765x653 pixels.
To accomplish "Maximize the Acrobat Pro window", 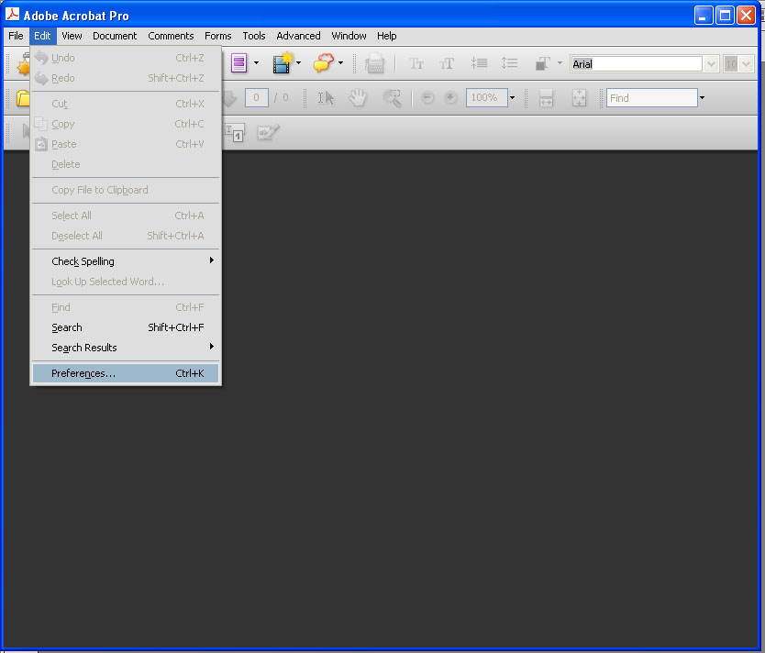I will pyautogui.click(x=725, y=16).
